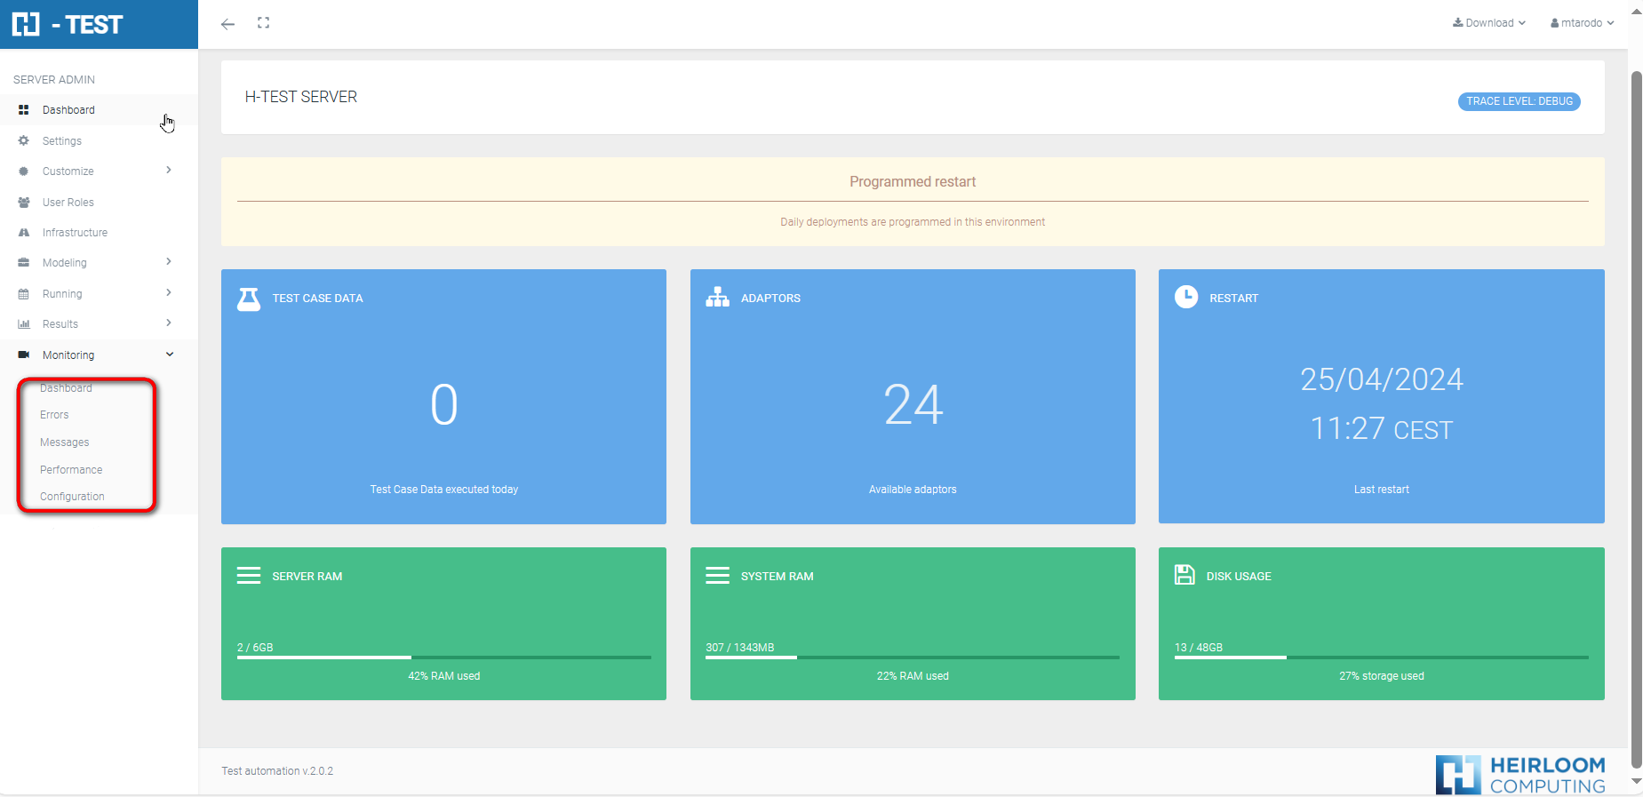Go to Configuration under Monitoring
This screenshot has height=797, width=1643.
click(x=72, y=497)
